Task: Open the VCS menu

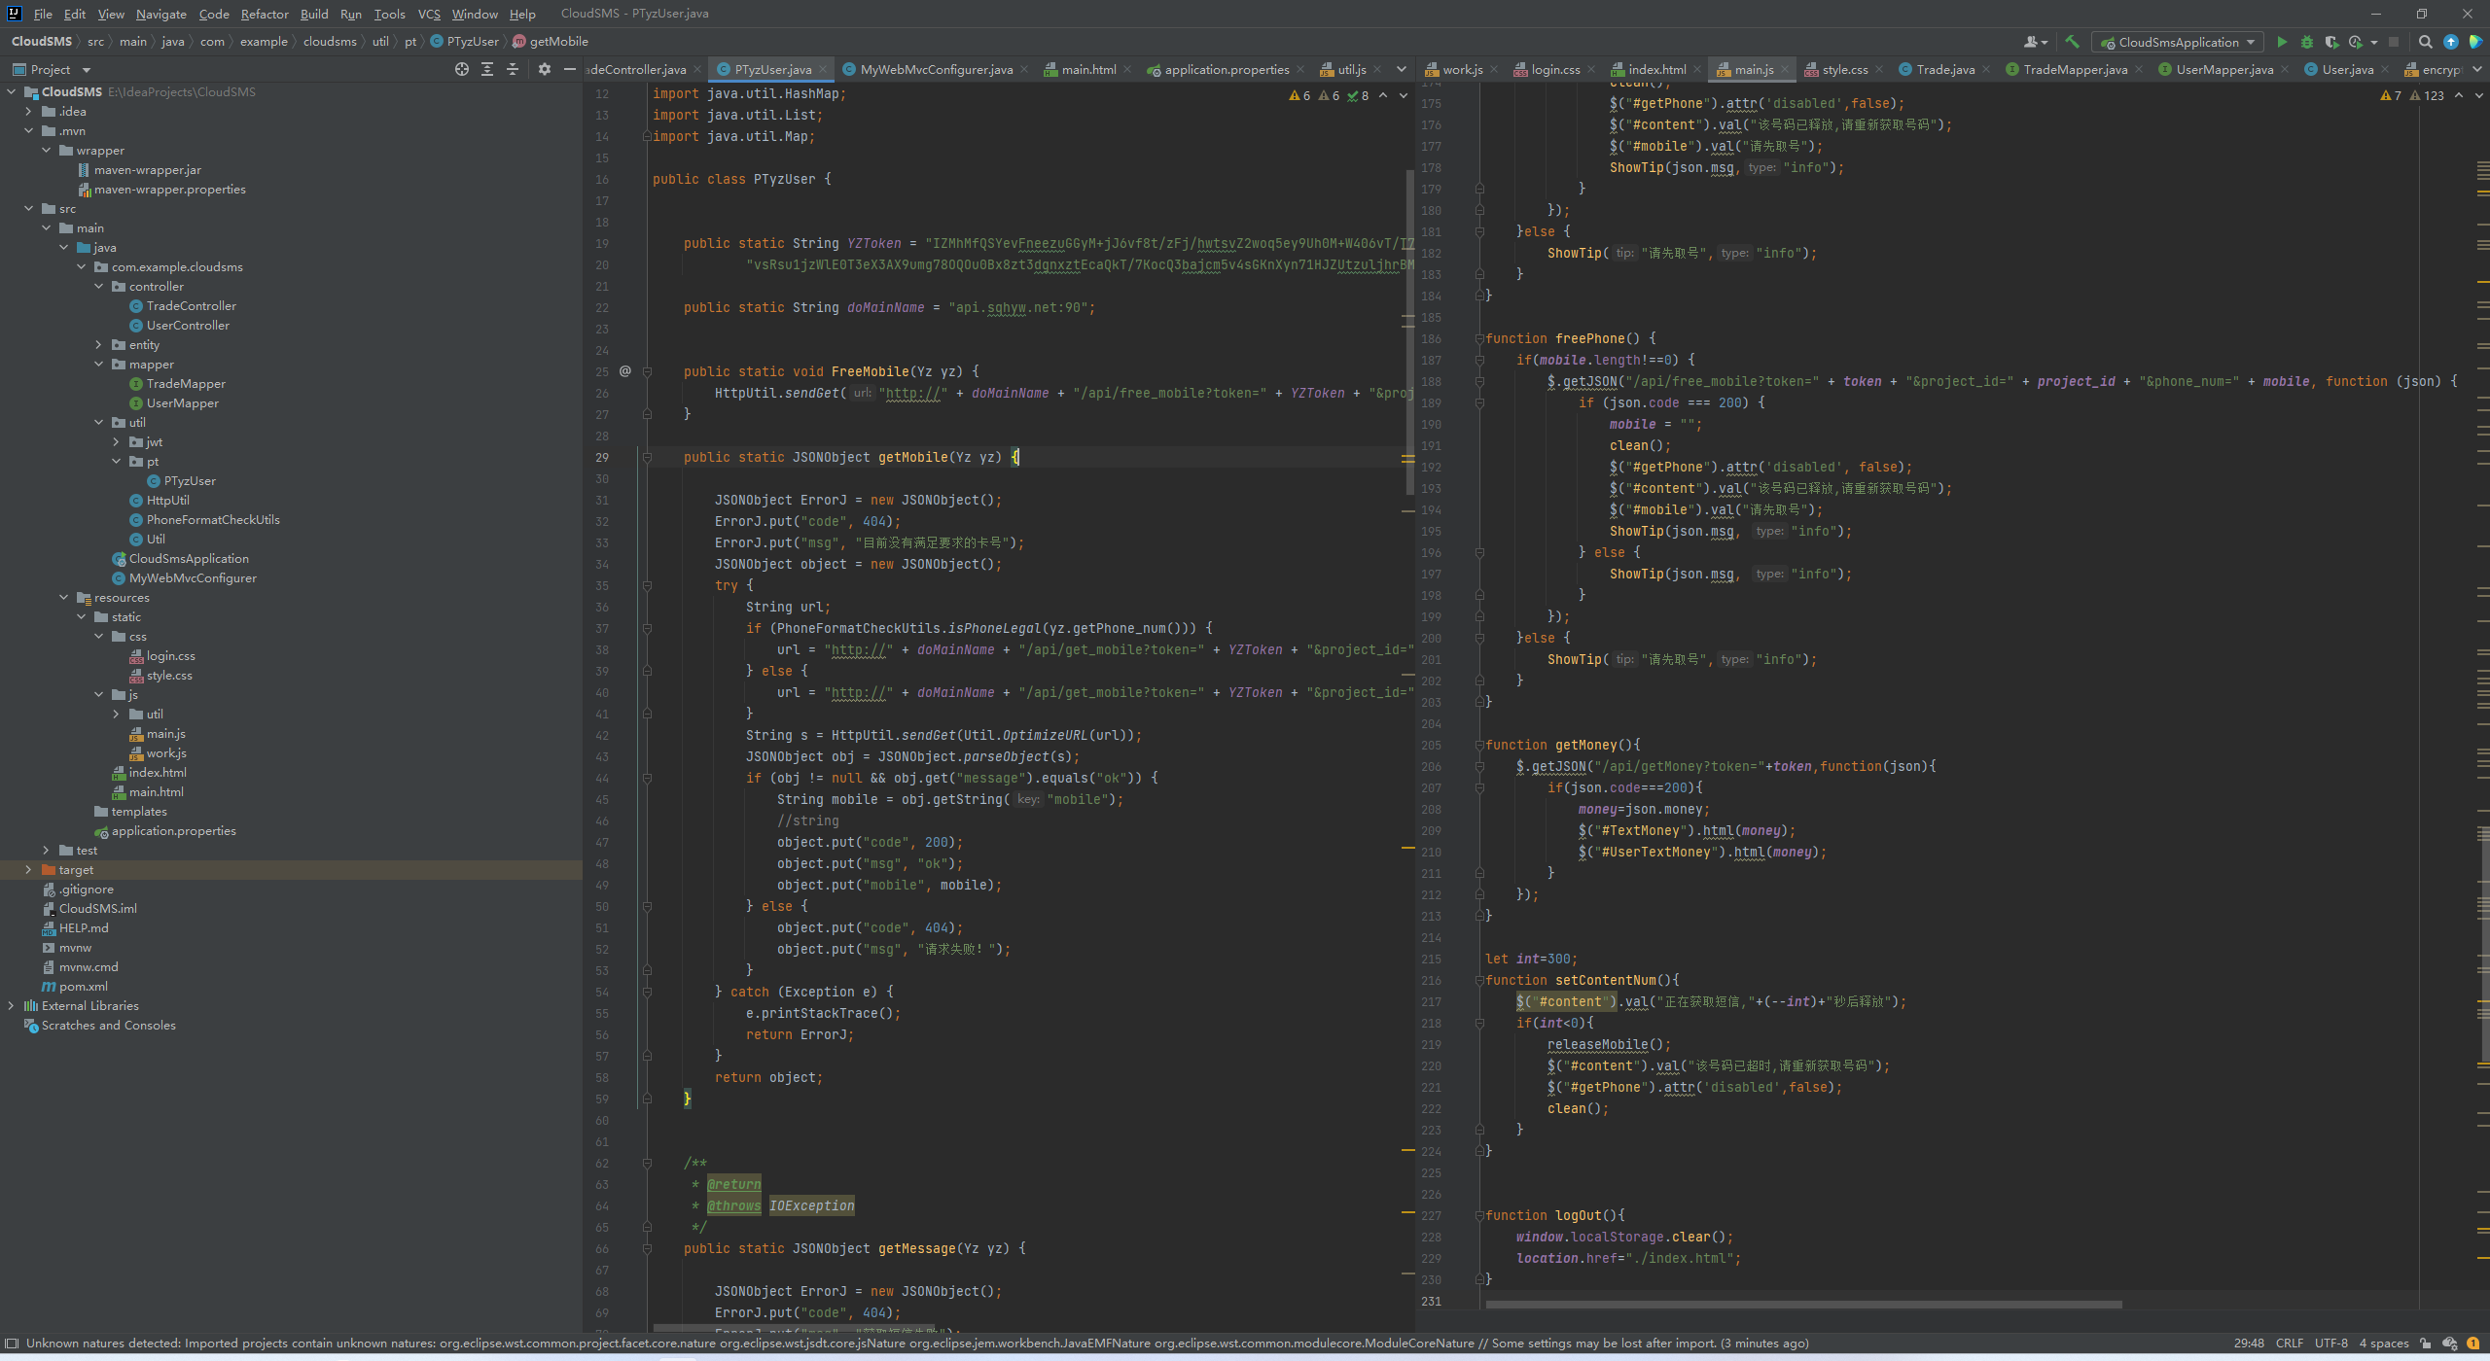Action: tap(429, 14)
